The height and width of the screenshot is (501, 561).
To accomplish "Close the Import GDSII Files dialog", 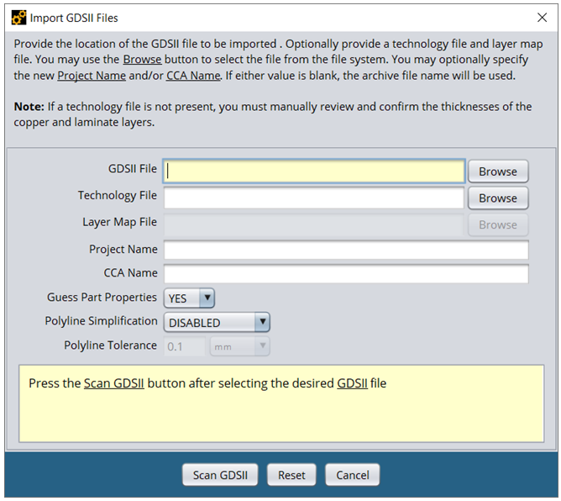I will tap(542, 17).
